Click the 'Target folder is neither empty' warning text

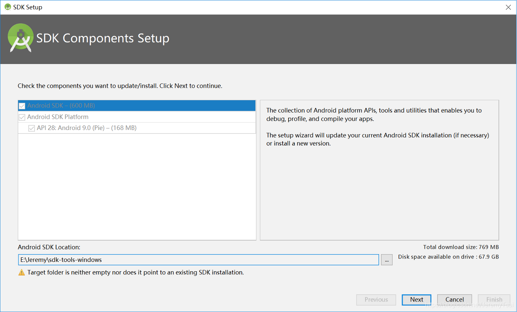click(136, 272)
